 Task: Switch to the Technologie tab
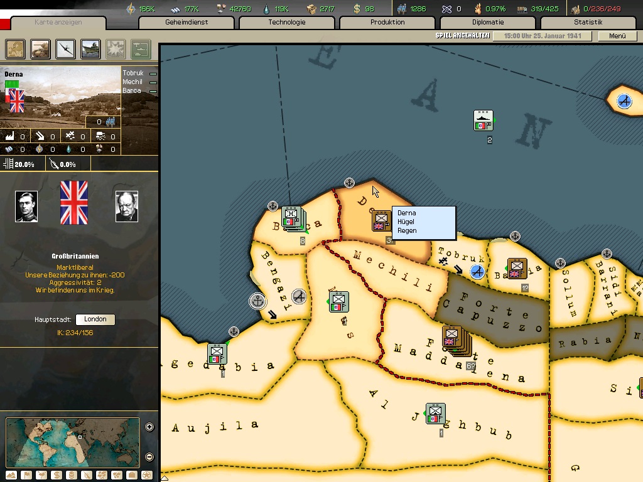coord(286,23)
